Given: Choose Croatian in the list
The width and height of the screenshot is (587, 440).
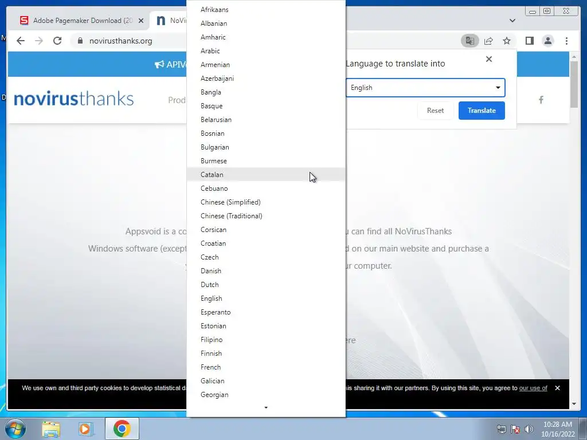Looking at the screenshot, I should 266,243.
